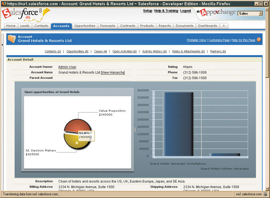Expand the sidebar with the left arrow
270x198 pixels.
(x=2, y=45)
